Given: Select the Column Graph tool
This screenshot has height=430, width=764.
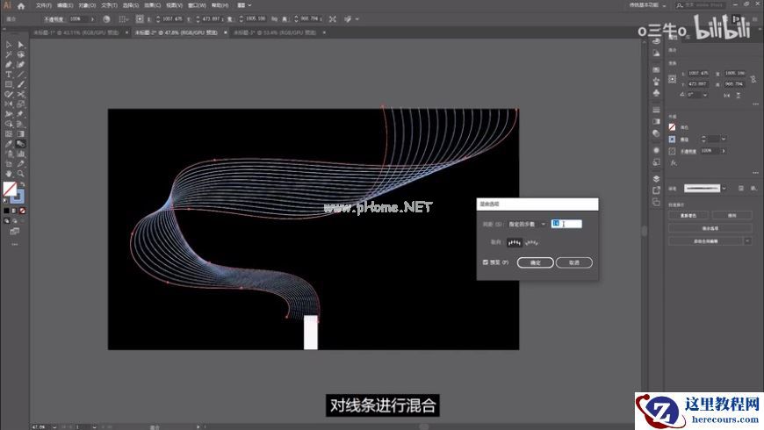Looking at the screenshot, I should pos(21,154).
